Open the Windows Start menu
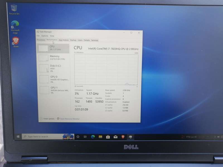 (x=18, y=136)
